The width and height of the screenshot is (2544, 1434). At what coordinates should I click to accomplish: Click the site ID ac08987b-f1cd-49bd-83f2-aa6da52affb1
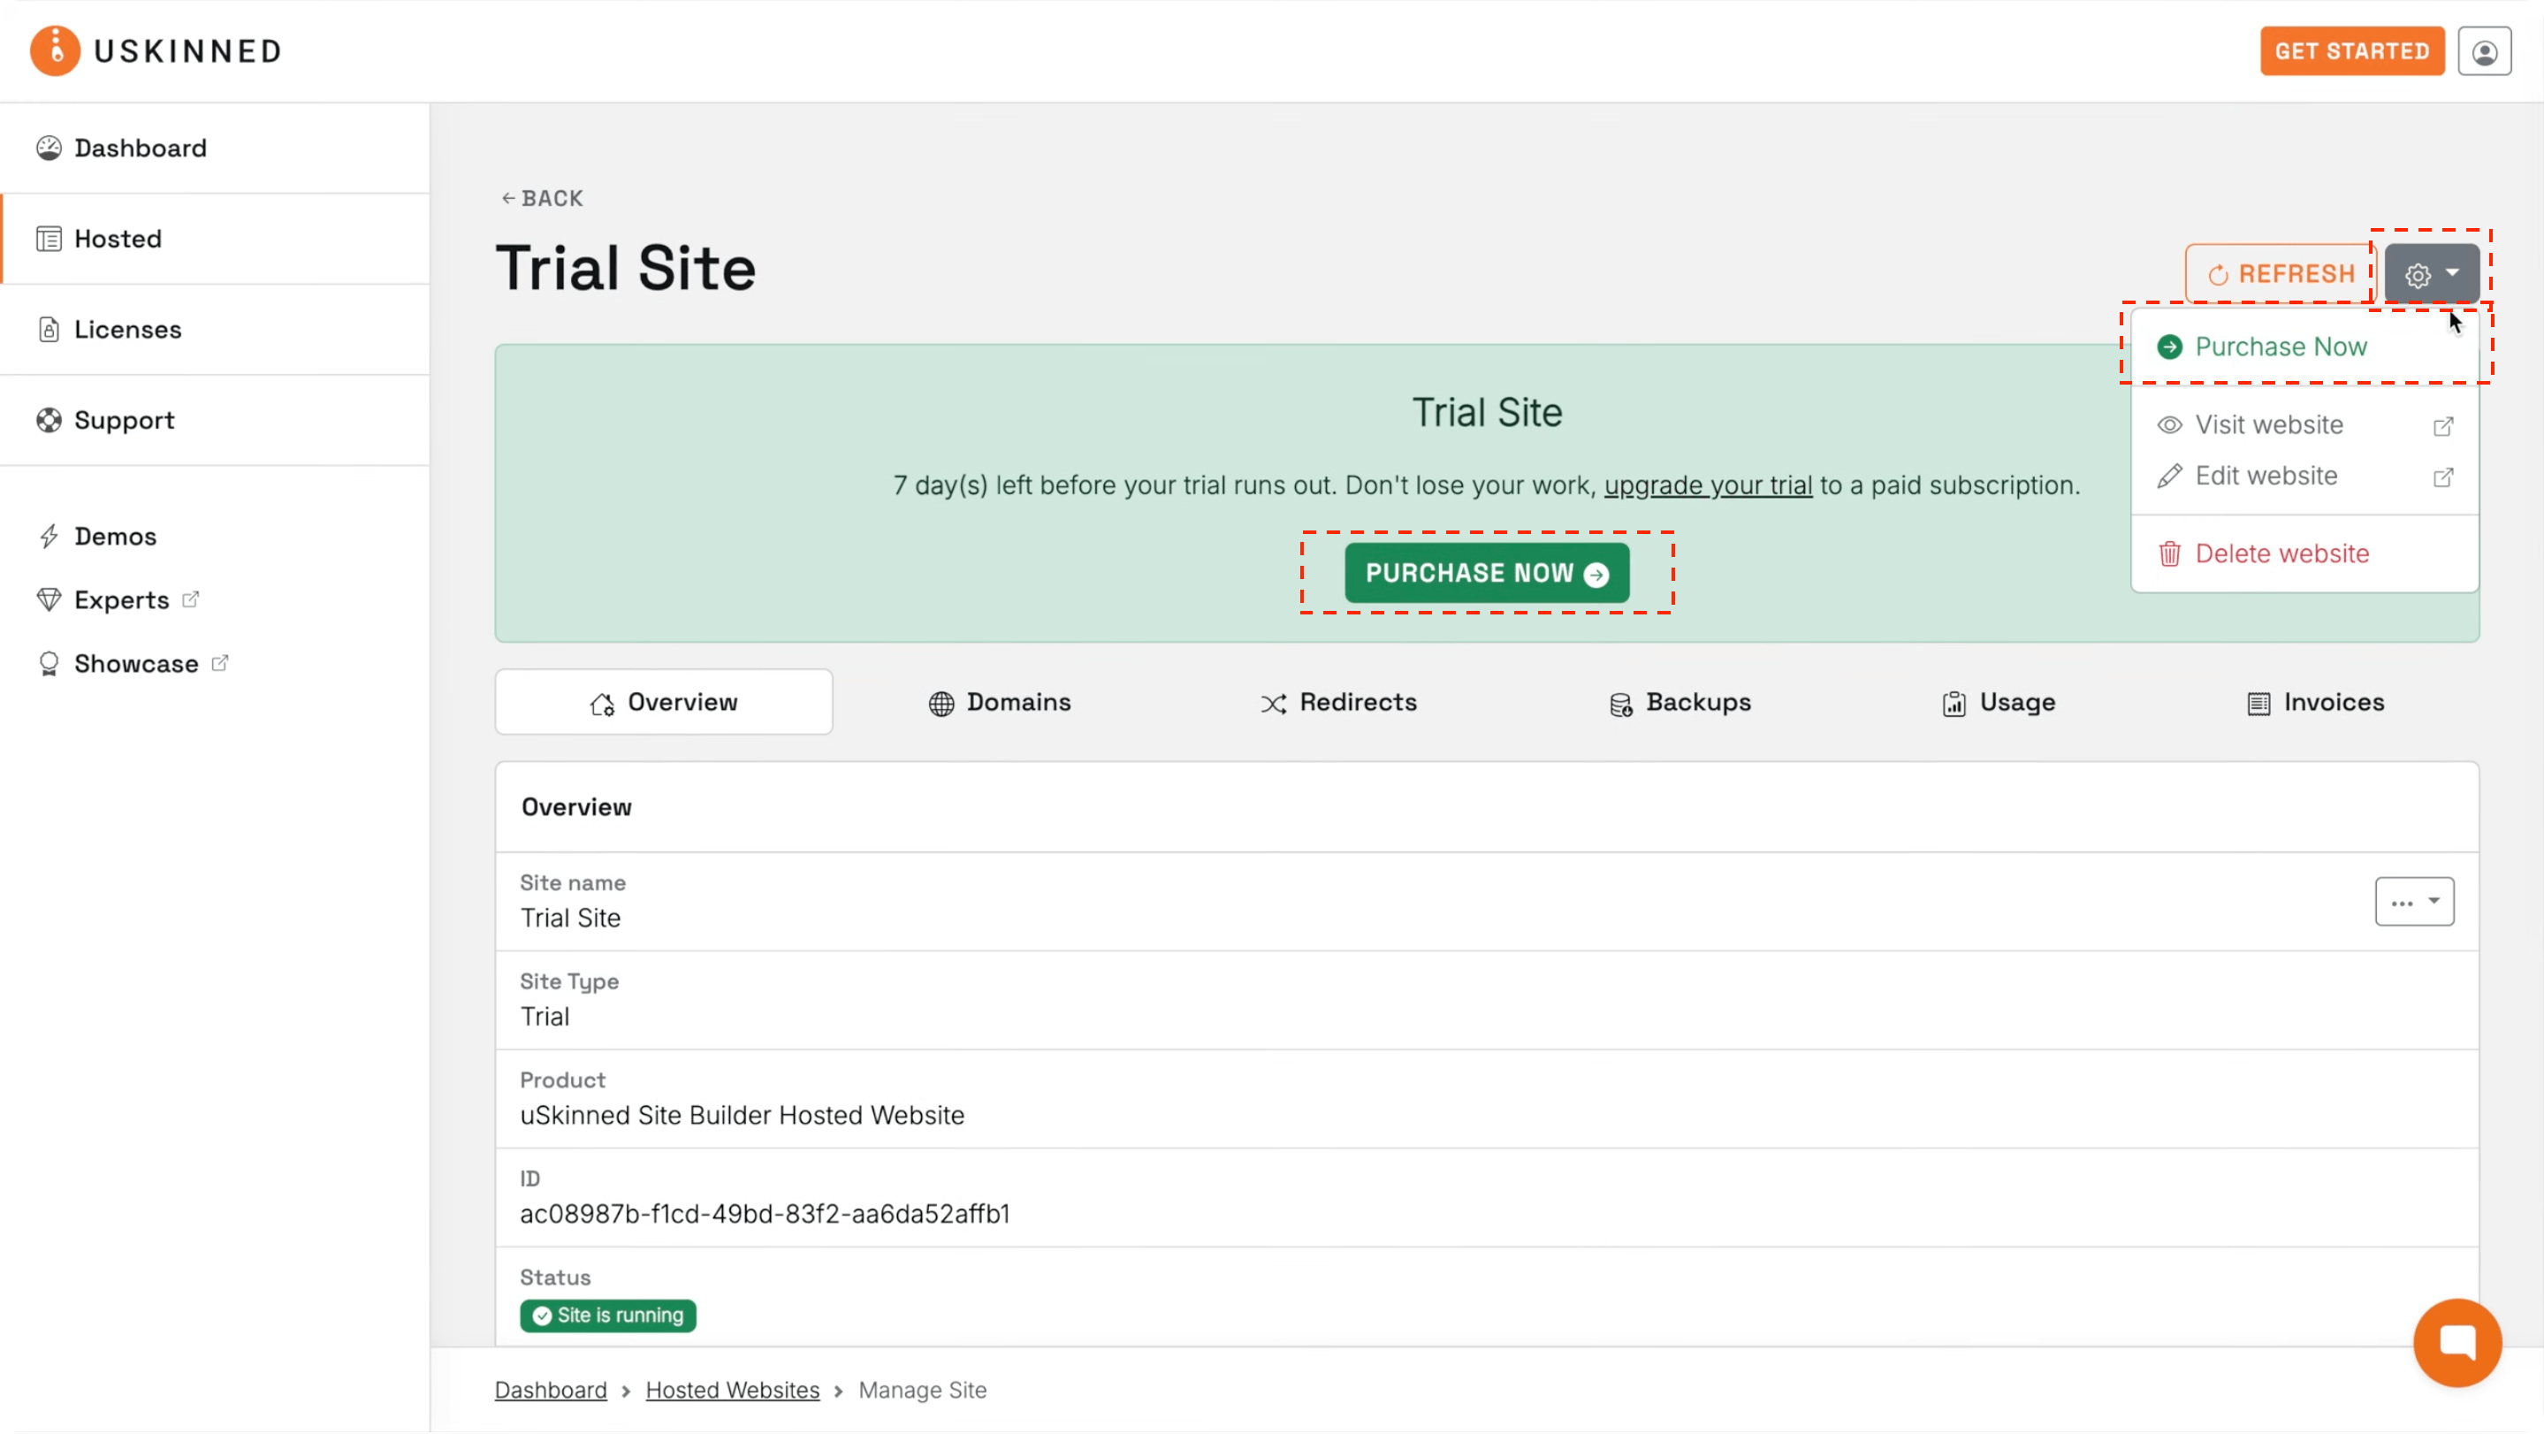pos(765,1214)
